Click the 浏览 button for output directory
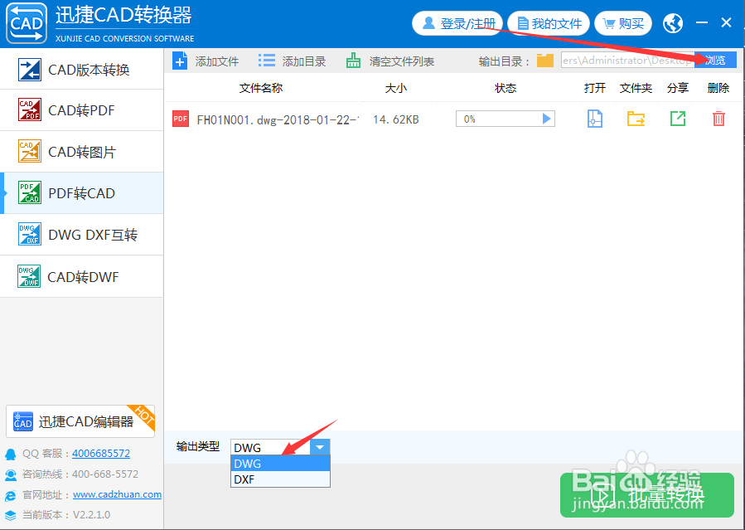Screen dimensions: 745x530 pyautogui.click(x=714, y=60)
